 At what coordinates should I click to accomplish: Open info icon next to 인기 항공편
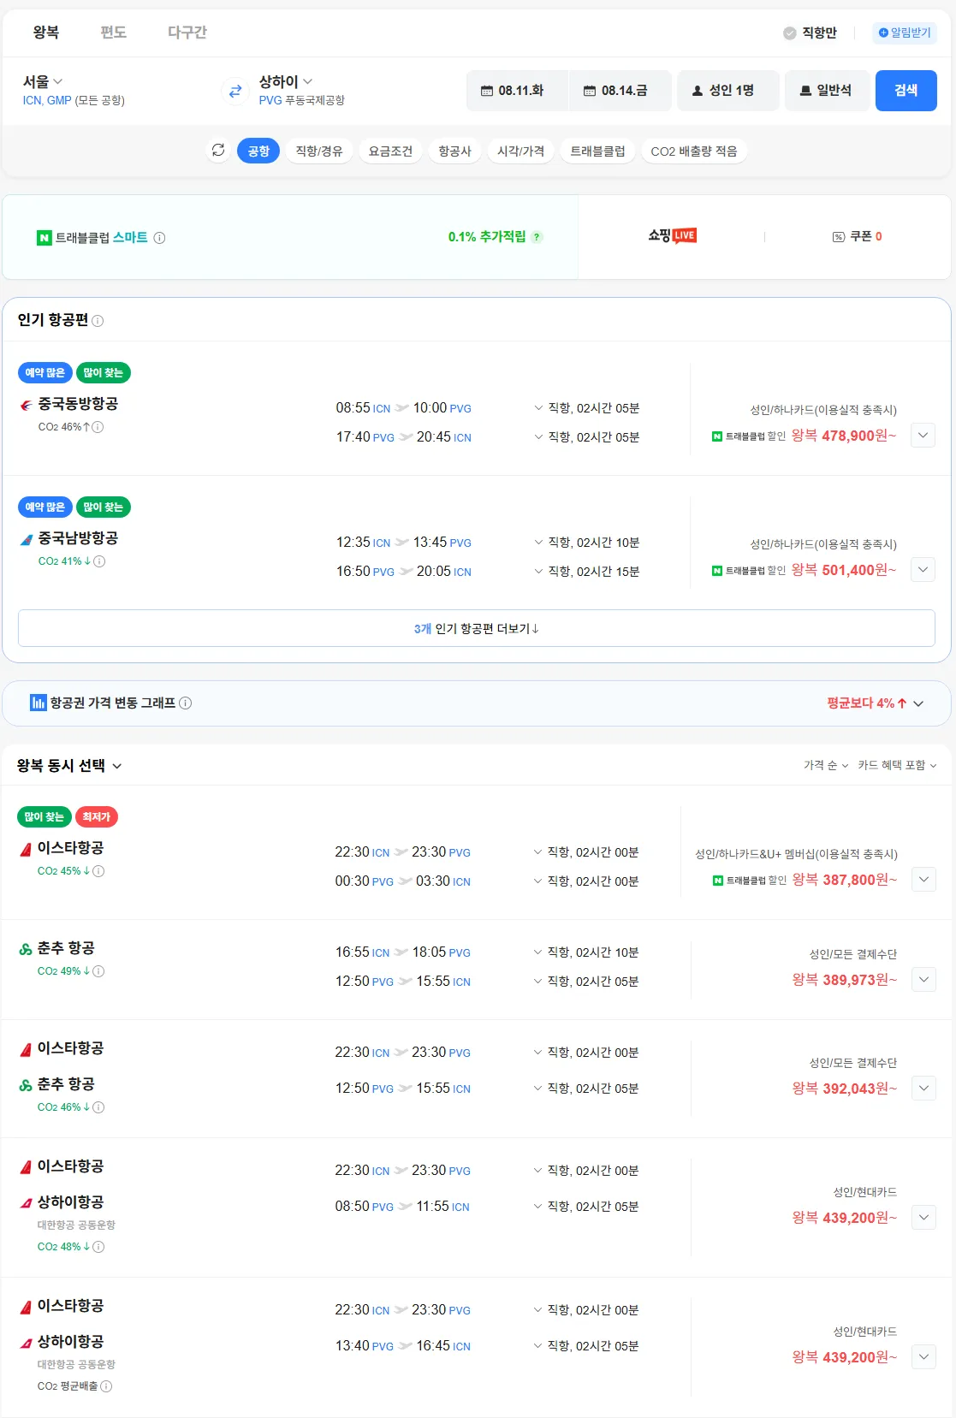tap(98, 321)
